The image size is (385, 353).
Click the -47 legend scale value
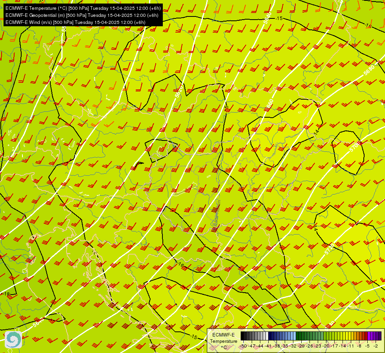coord(252,346)
